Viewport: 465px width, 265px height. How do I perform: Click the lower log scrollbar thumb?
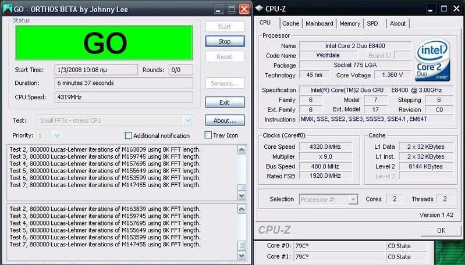(x=242, y=246)
